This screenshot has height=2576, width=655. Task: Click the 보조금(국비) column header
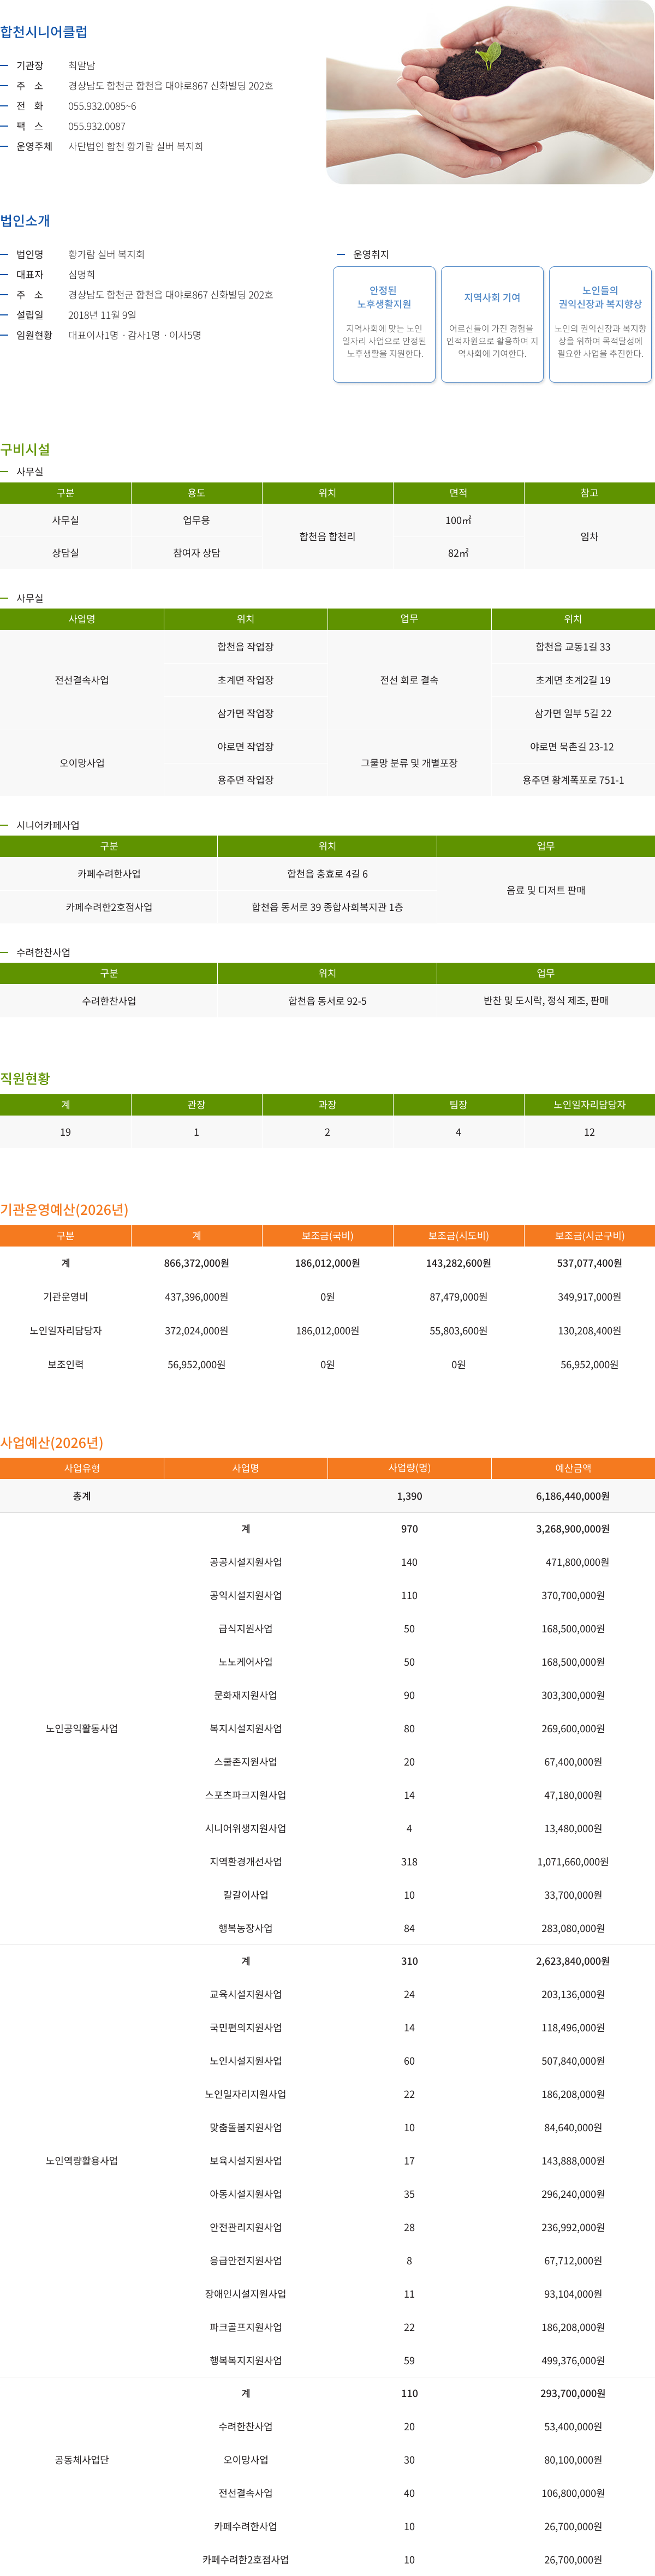coord(327,1236)
